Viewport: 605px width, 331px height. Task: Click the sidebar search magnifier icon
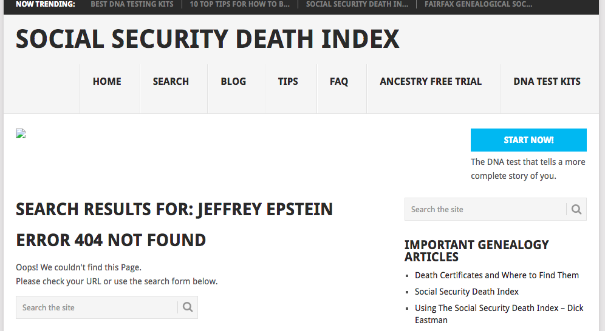click(576, 209)
